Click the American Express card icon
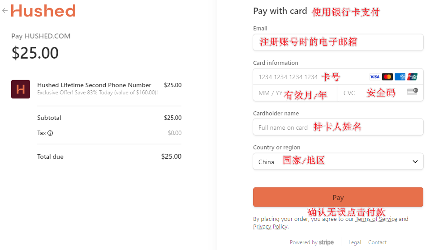Screen dimensions: 426x250 tap(400, 77)
